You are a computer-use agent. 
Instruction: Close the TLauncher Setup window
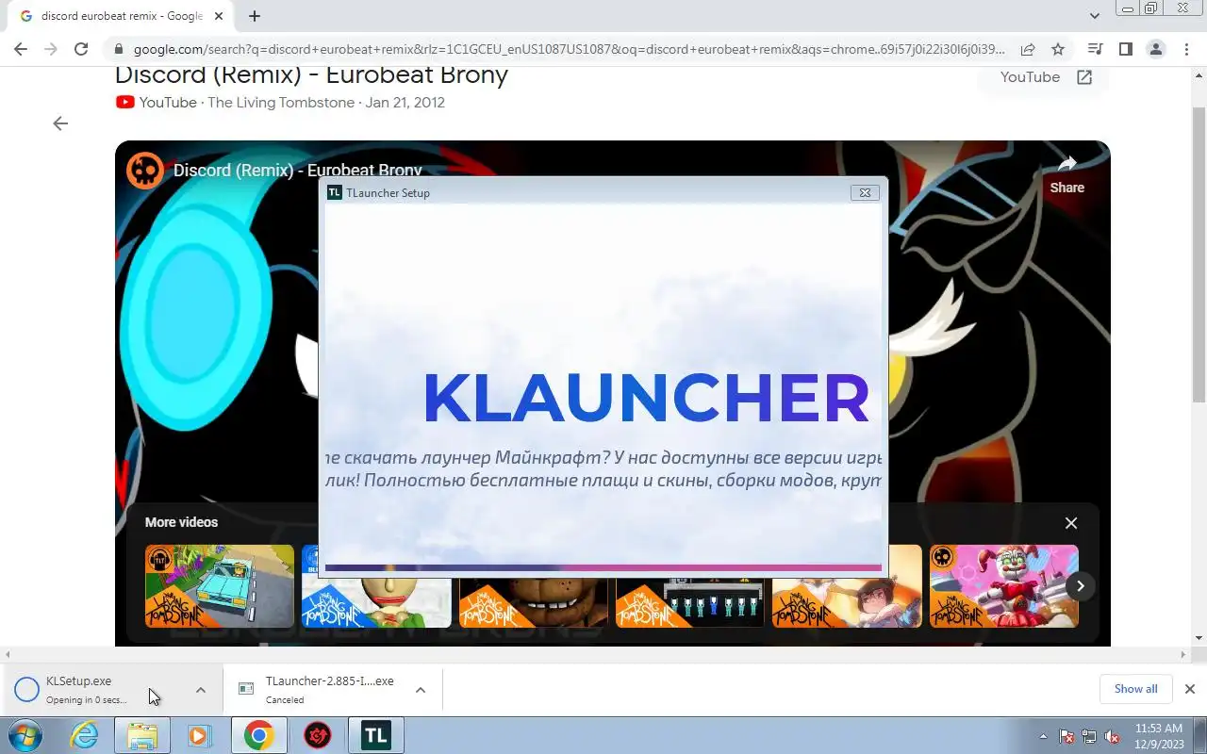coord(865,192)
